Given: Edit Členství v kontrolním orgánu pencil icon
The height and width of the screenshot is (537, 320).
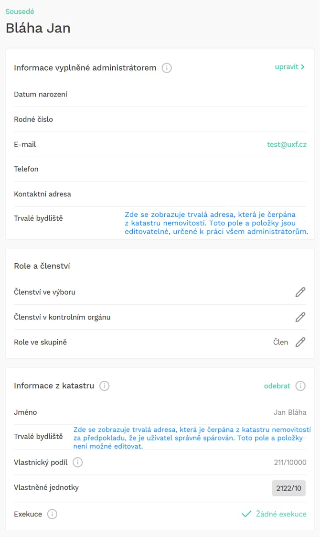Looking at the screenshot, I should (300, 317).
